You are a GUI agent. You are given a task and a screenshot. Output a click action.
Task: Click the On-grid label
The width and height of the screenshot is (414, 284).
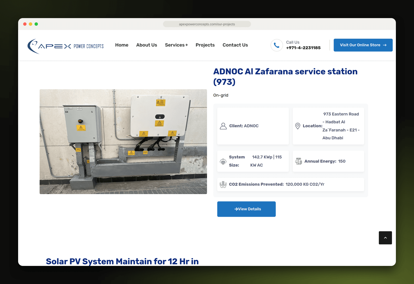221,95
